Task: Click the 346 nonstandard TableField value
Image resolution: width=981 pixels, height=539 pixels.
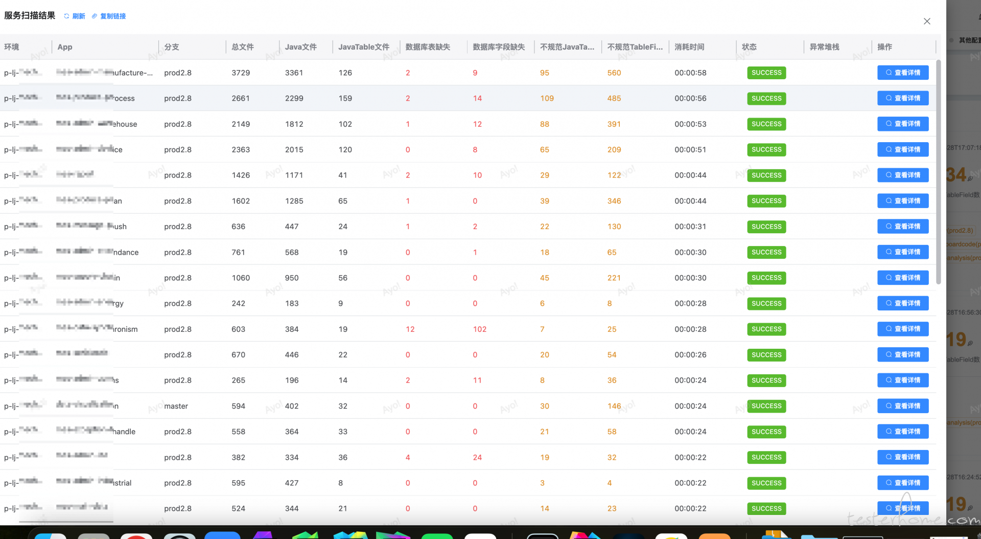Action: tap(614, 201)
